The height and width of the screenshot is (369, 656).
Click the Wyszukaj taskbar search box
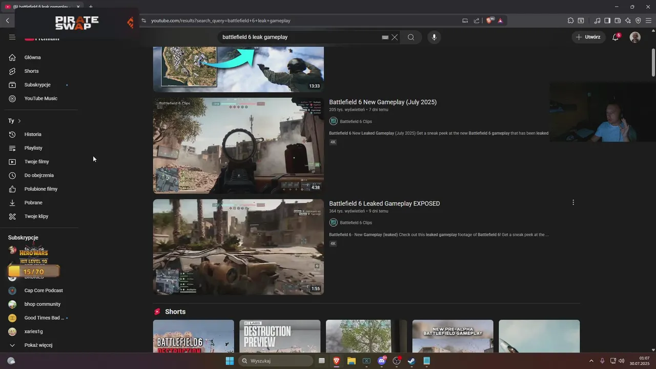(x=276, y=361)
